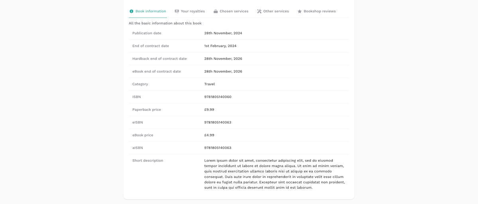
Task: Click the money icon beside Your royalties
Action: pyautogui.click(x=177, y=11)
